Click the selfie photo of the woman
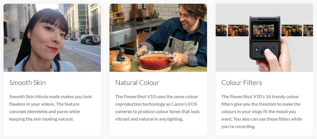 (52, 38)
